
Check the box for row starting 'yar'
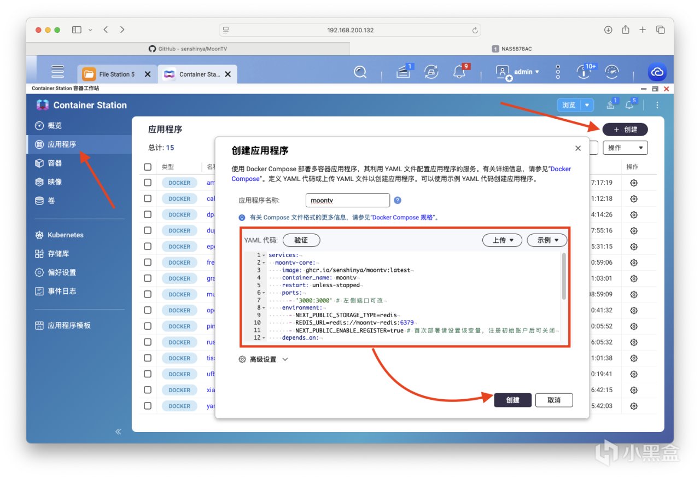[148, 406]
